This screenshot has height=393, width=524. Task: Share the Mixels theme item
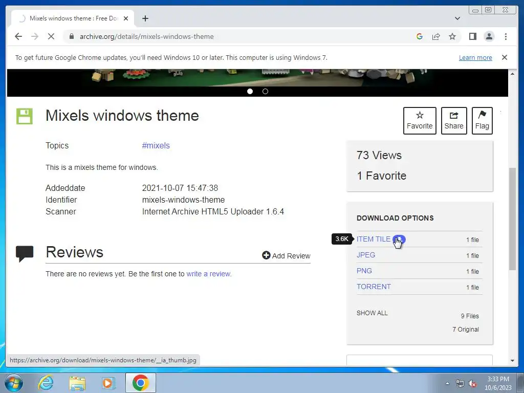tap(454, 121)
